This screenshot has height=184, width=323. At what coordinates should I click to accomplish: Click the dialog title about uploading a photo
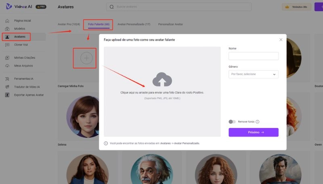click(x=139, y=40)
